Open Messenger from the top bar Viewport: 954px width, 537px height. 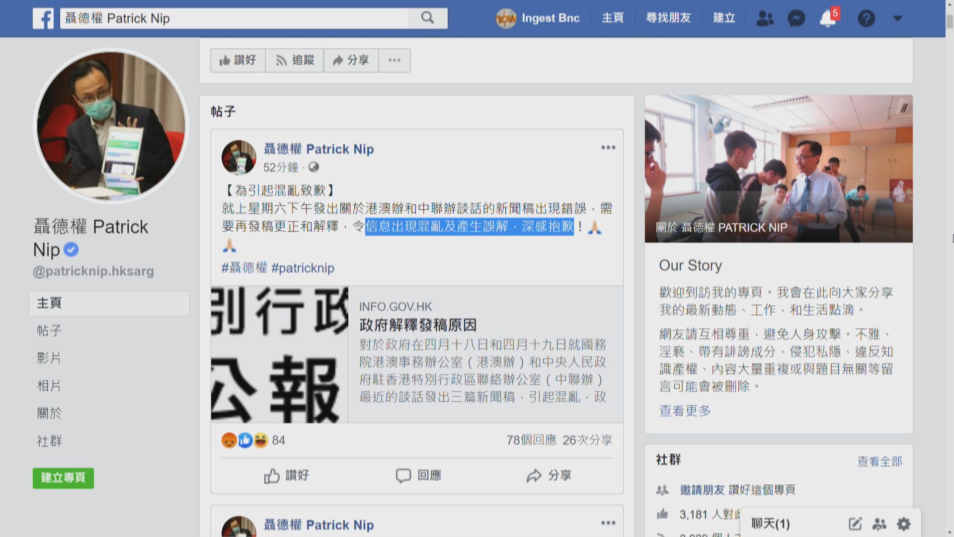796,18
